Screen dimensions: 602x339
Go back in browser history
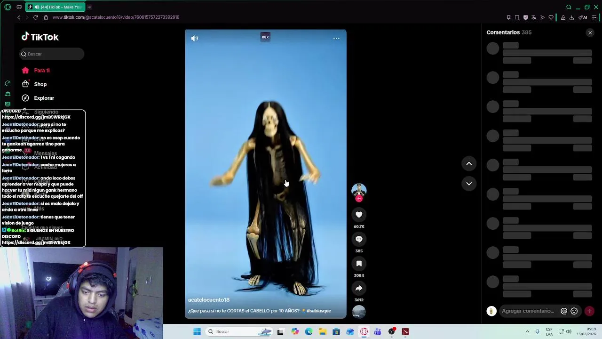(x=19, y=17)
